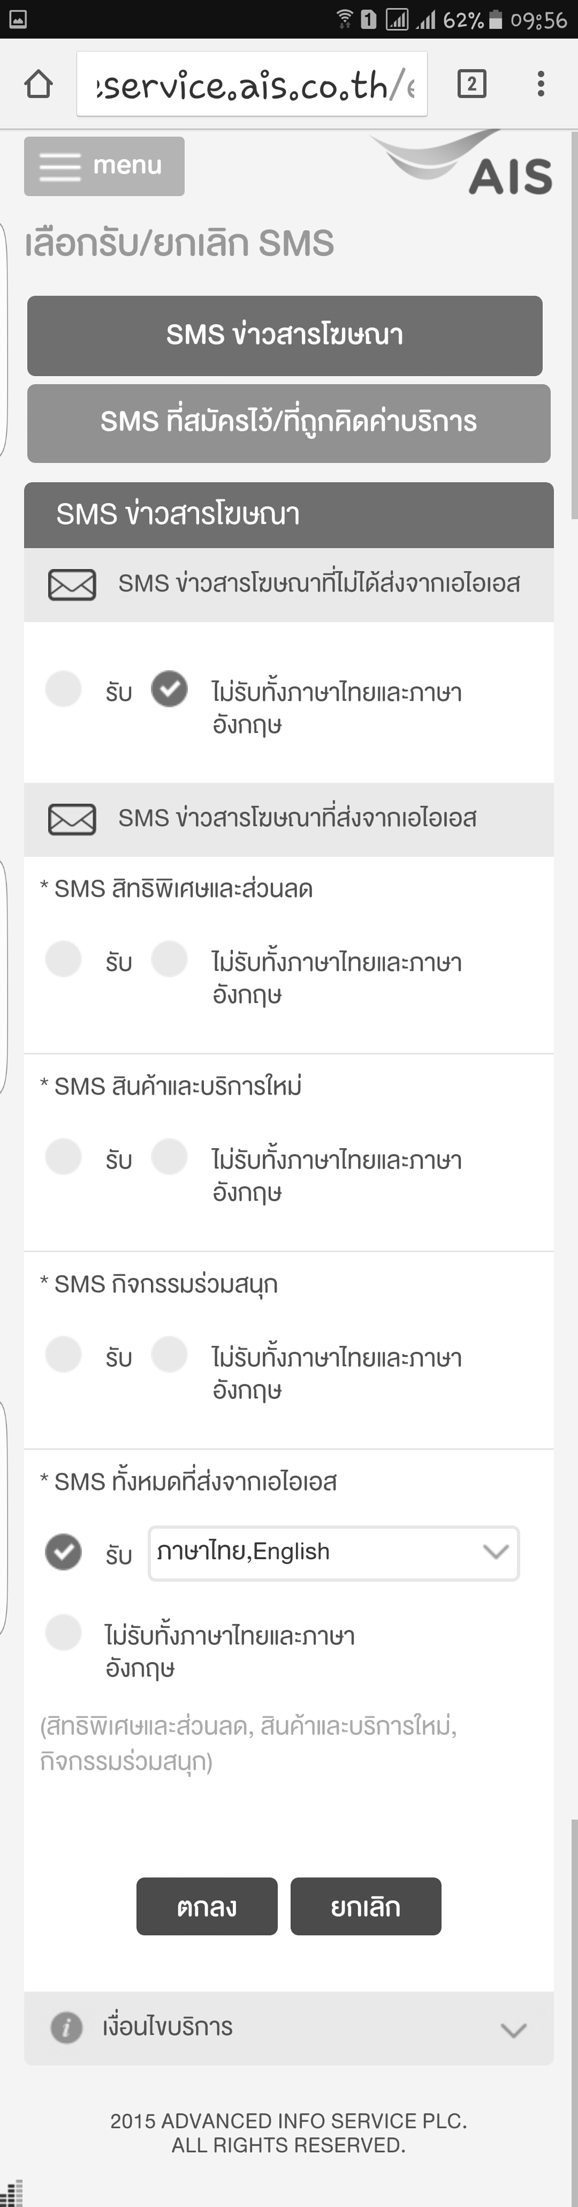
Task: Switch to SMS ที่สมัครไว้/ที่ถูกคิดค่าบริการ tab
Action: tap(288, 422)
